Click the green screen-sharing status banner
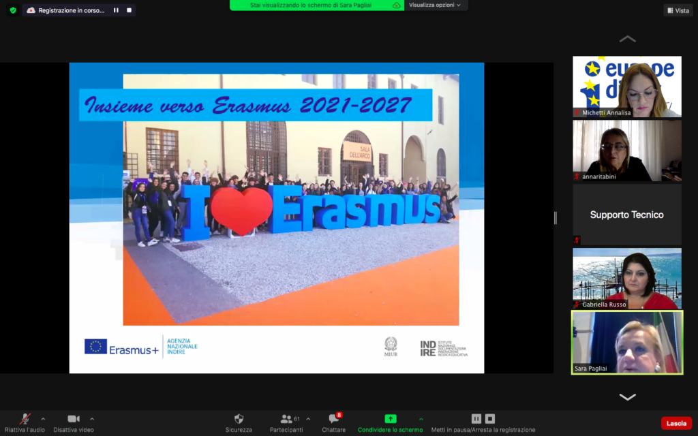This screenshot has height=436, width=698. [316, 5]
